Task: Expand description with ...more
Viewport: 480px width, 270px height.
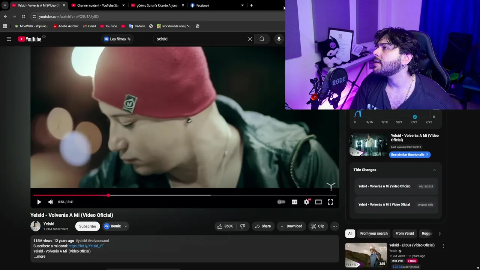Action: tap(40, 256)
